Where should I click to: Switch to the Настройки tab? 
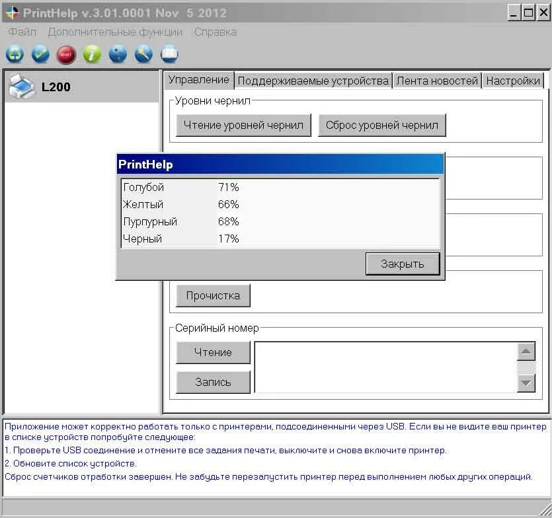tap(513, 81)
